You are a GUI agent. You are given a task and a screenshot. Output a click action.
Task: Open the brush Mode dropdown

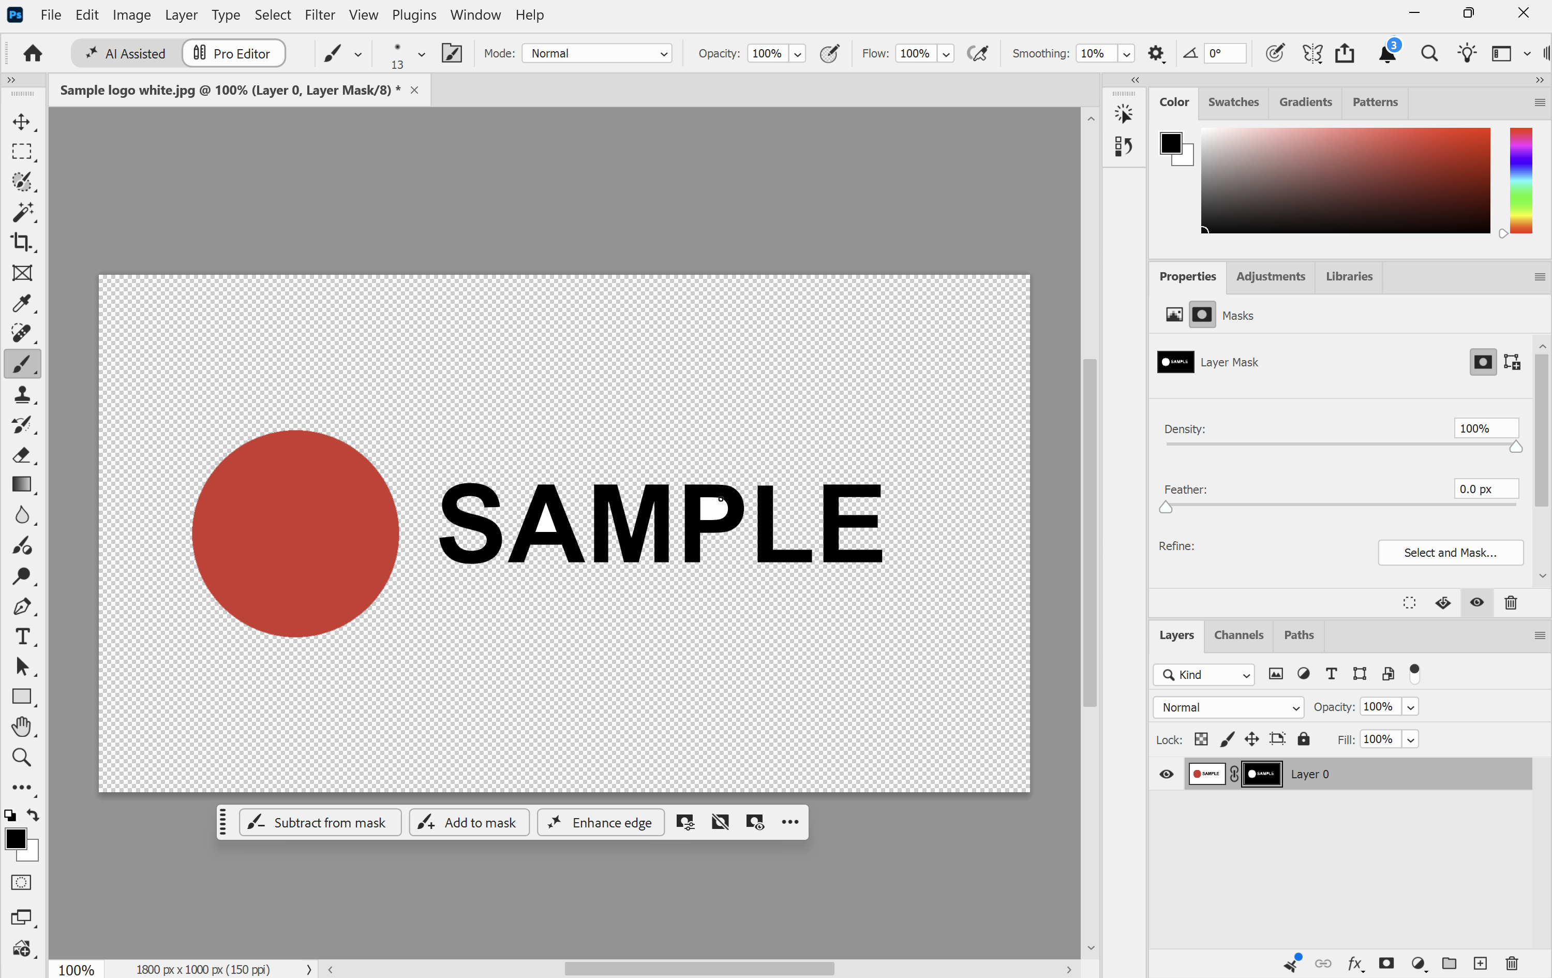[x=597, y=53]
